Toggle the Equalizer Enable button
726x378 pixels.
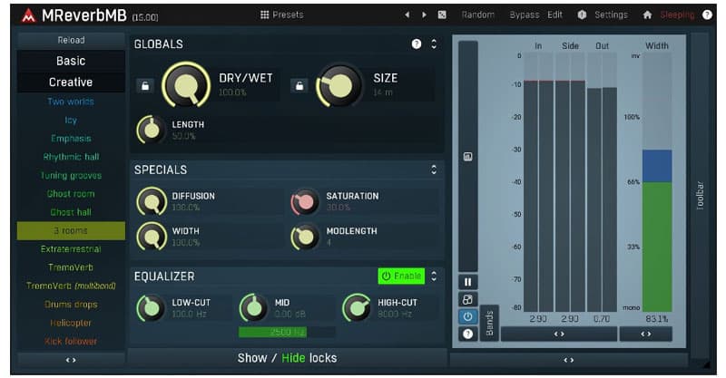[401, 276]
